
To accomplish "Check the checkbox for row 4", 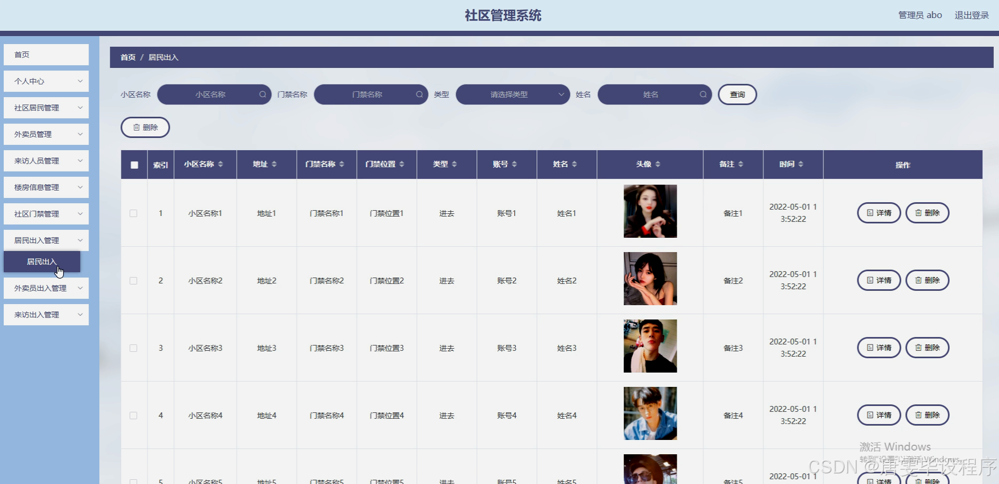I will coord(133,416).
